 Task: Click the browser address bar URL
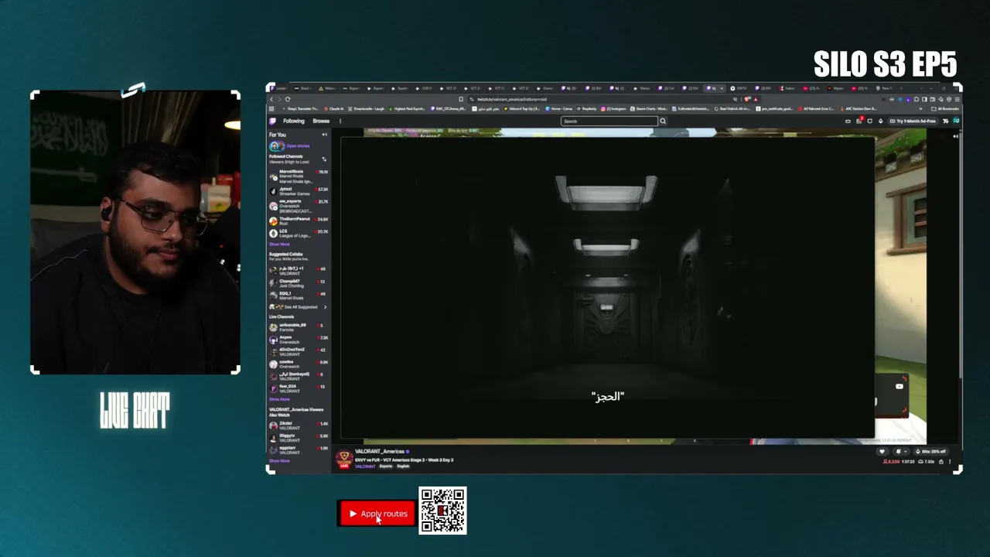(x=512, y=99)
